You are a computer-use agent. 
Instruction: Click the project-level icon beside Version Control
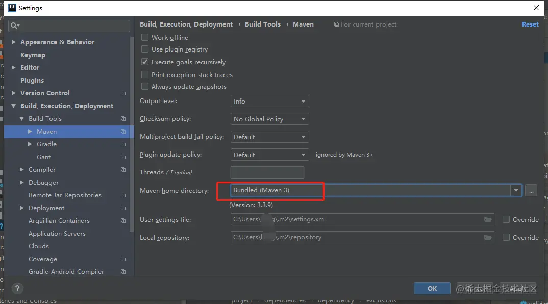(123, 93)
